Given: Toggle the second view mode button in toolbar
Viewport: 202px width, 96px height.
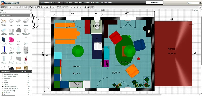Looking at the screenshot, I should [5, 7].
